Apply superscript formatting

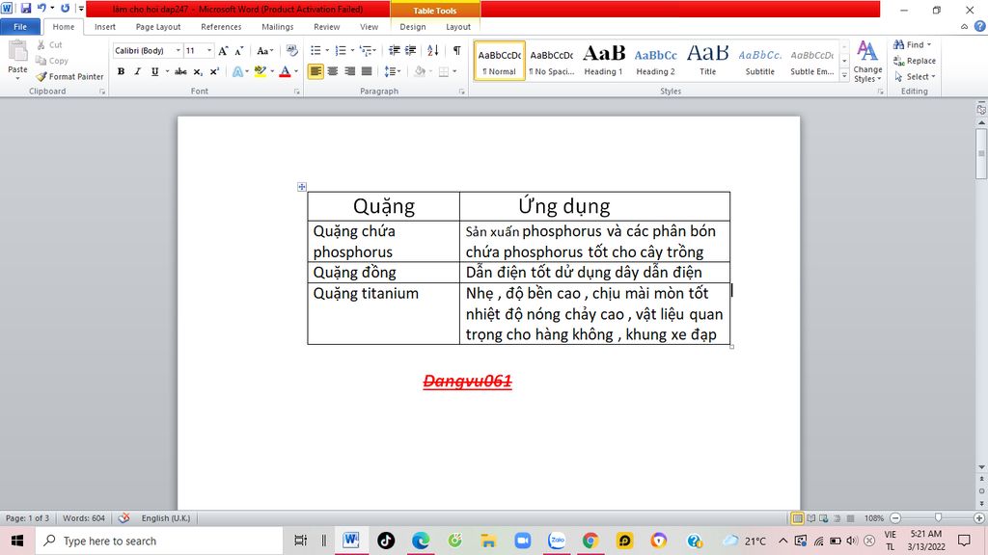click(x=214, y=71)
